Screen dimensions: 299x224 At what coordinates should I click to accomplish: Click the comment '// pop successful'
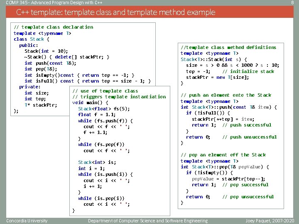pos(245,185)
